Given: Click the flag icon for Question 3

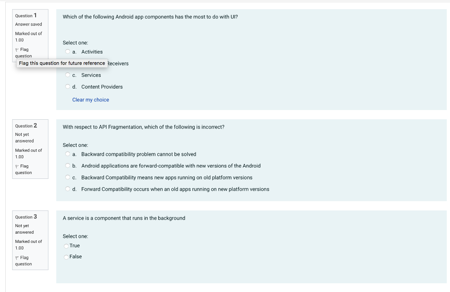Looking at the screenshot, I should pos(17,258).
